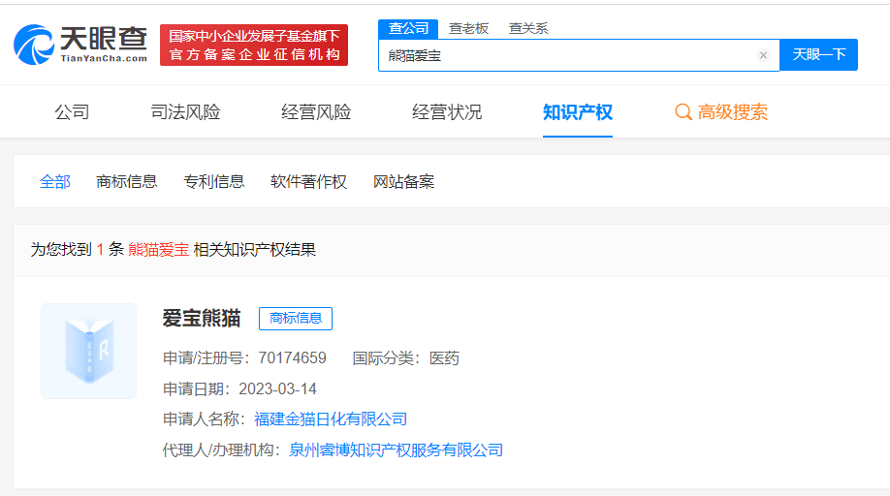Open the 经营风险 navigation tab
Screen dimensions: 890x496
316,112
